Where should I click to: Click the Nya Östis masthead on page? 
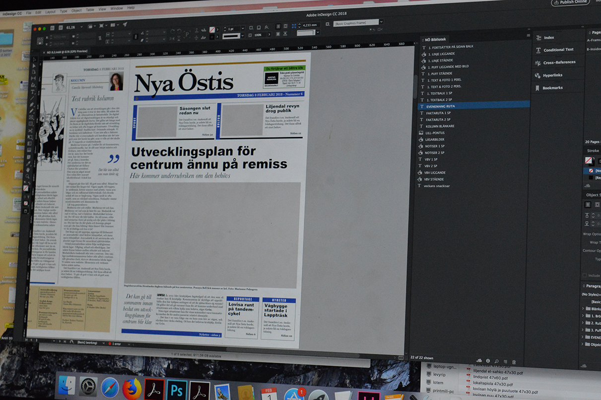(184, 82)
